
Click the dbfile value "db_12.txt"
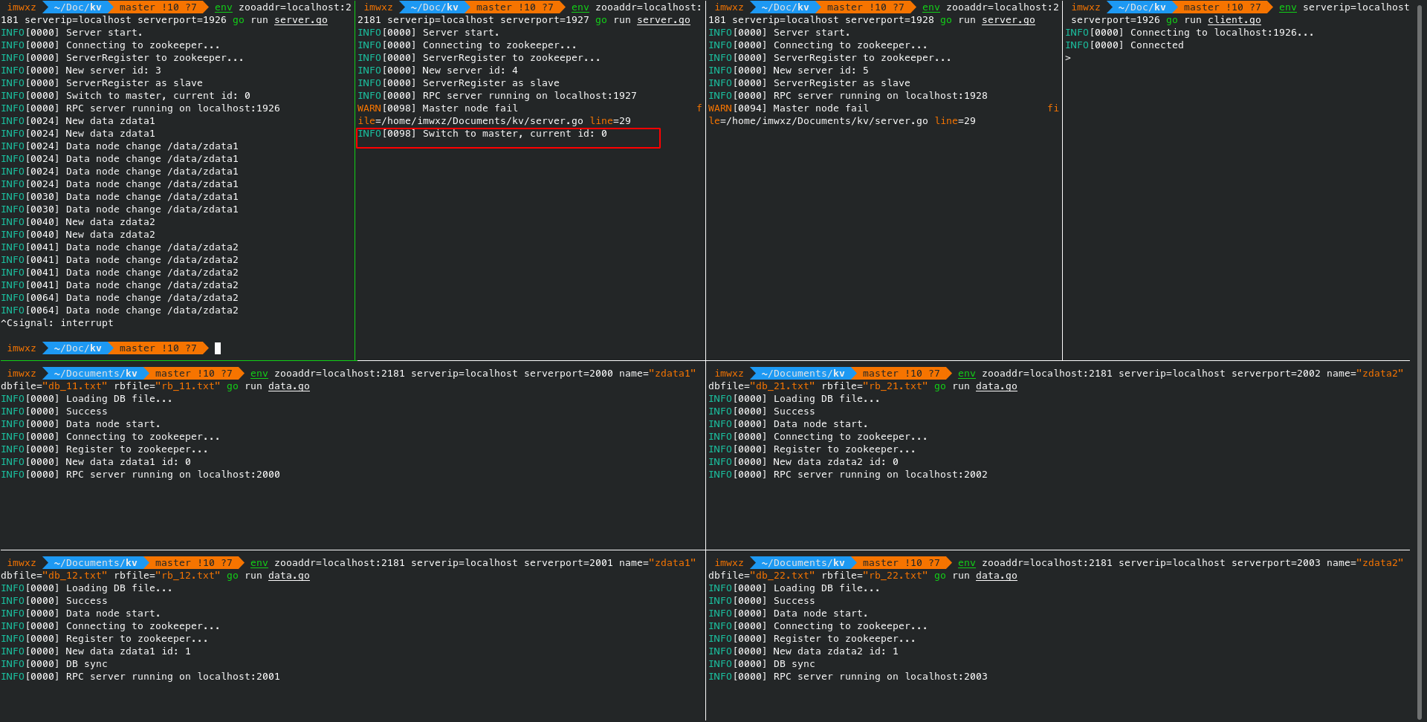coord(75,576)
